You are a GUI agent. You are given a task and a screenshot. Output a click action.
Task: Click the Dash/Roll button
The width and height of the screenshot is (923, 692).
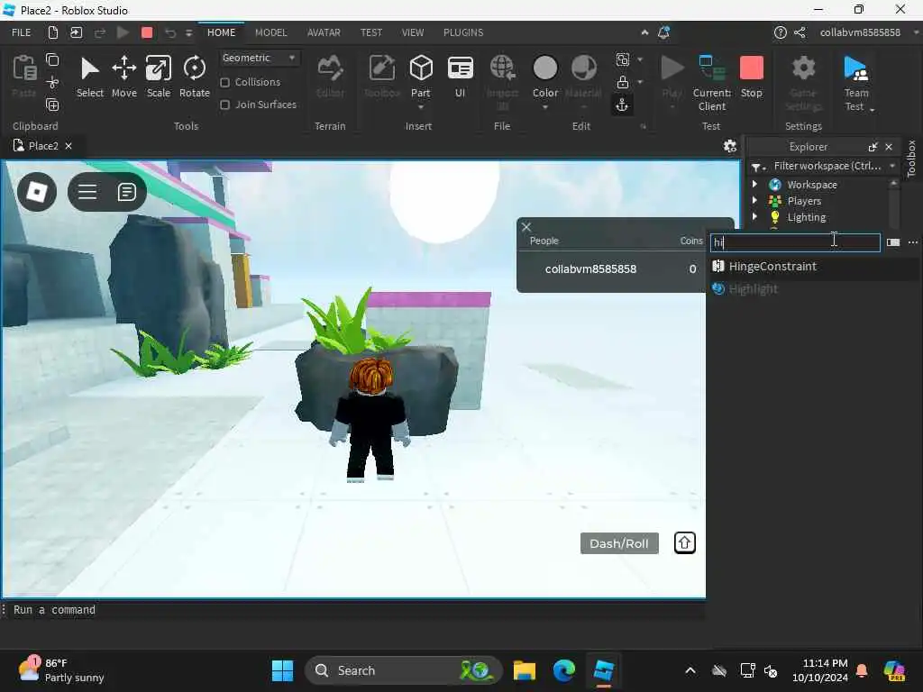click(x=619, y=543)
